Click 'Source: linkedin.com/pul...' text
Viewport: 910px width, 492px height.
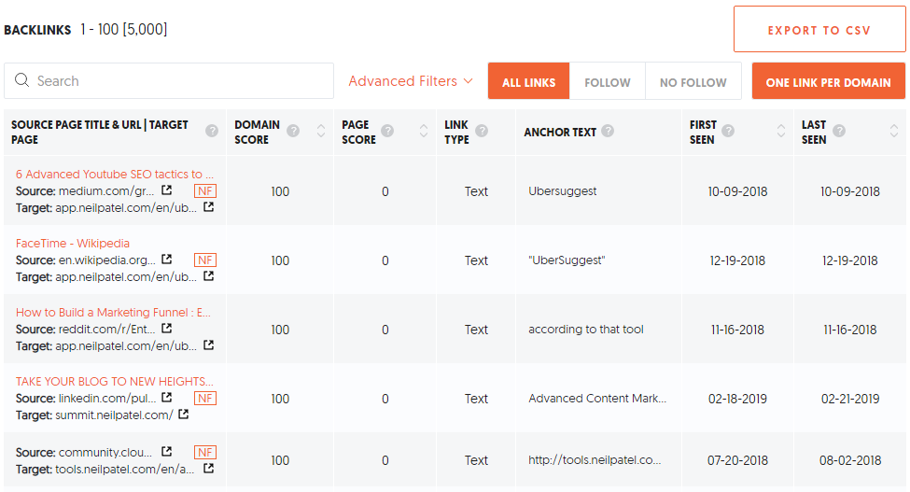pos(86,398)
